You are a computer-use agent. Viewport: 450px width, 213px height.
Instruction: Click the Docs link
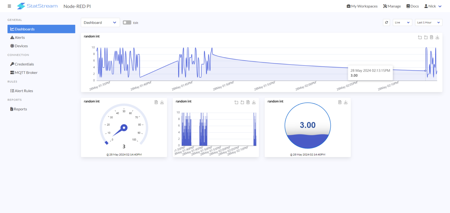(412, 6)
